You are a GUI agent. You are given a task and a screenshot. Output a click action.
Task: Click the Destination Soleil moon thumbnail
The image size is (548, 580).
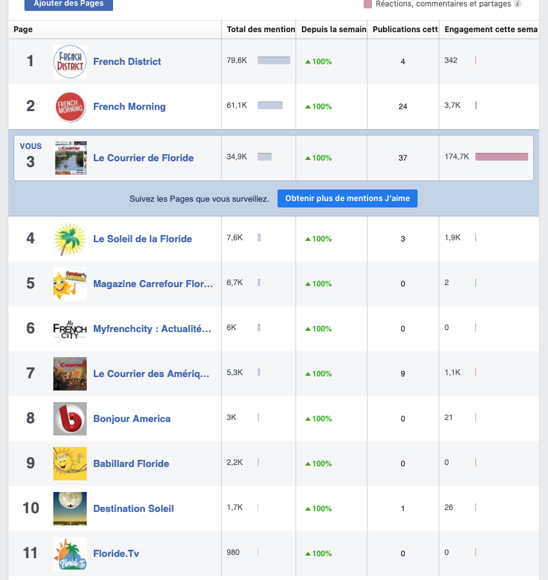(70, 509)
